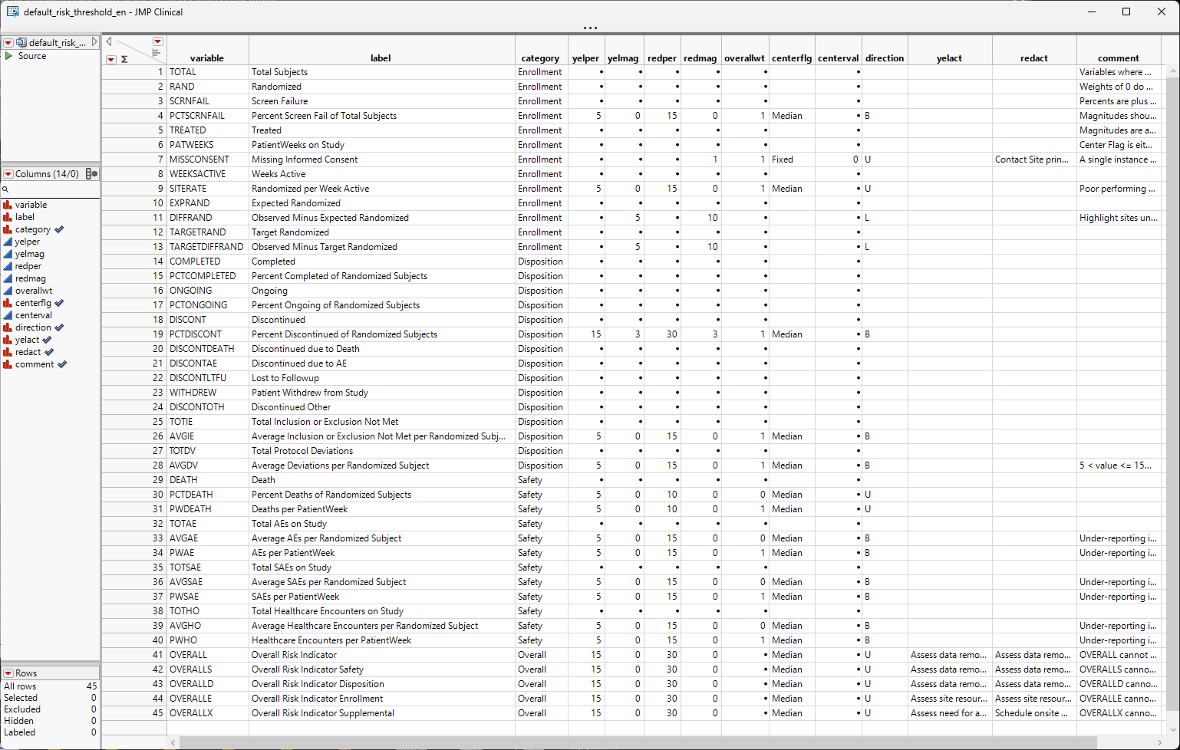The height and width of the screenshot is (750, 1180).
Task: Select the category column header
Action: (539, 58)
